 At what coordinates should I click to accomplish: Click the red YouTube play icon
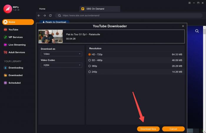pyautogui.click(x=5, y=30)
